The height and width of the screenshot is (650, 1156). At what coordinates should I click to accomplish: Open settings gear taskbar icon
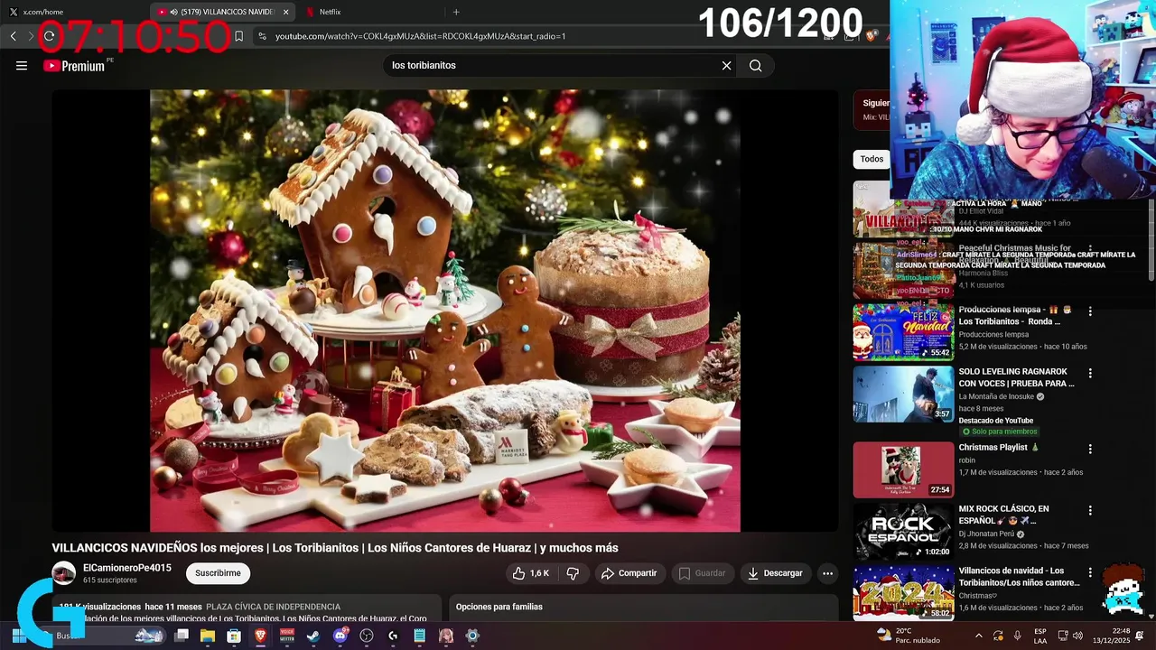[471, 636]
